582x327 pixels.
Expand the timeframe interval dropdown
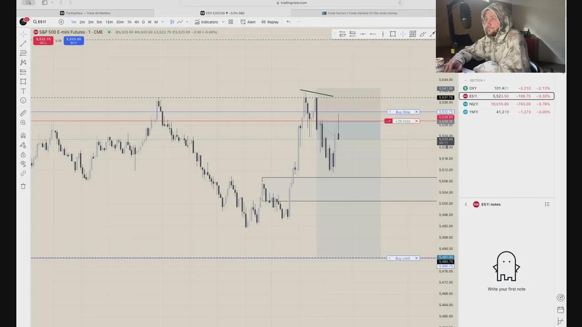pyautogui.click(x=162, y=22)
